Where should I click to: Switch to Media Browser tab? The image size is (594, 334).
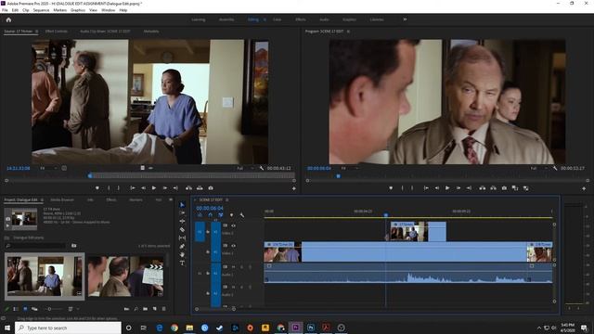[x=62, y=199]
